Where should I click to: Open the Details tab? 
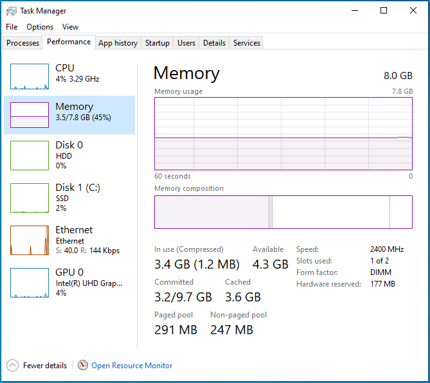pos(214,43)
